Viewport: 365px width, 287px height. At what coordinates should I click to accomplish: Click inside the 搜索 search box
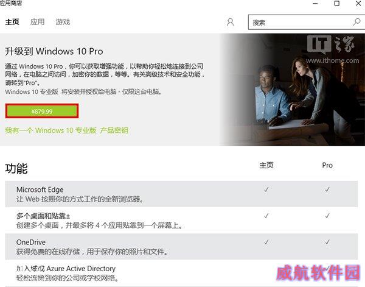tap(305, 23)
